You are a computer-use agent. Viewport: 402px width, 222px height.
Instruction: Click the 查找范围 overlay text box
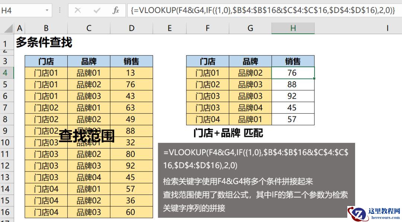pos(87,136)
